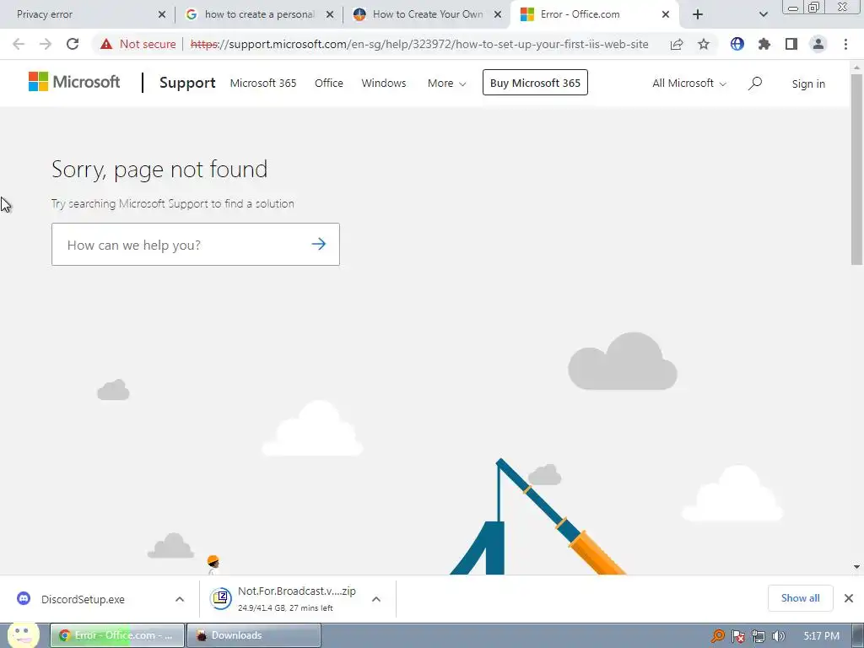
Task: Switch to how to create a personal tab
Action: pos(259,14)
